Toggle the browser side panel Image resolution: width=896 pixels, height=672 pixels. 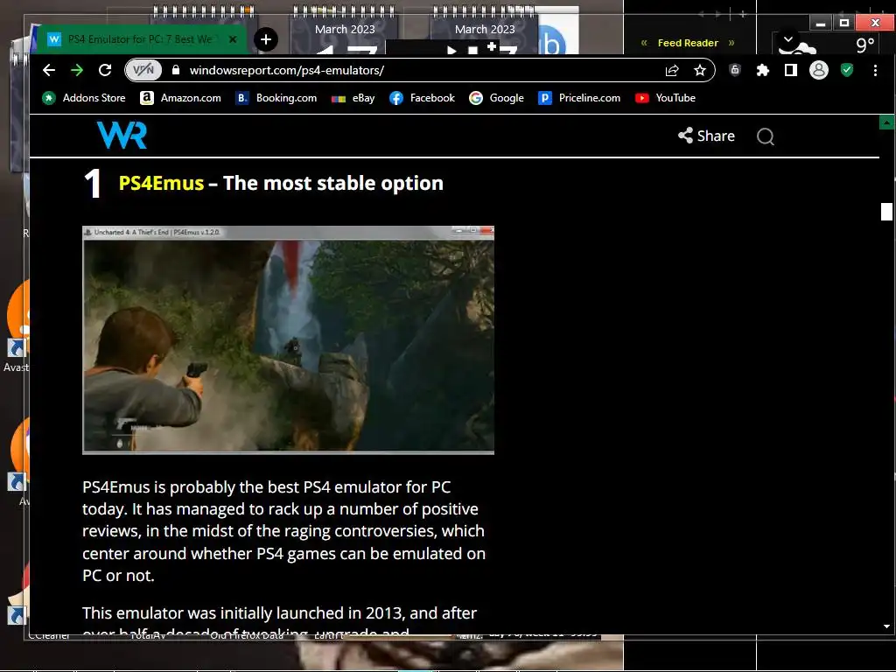point(791,70)
